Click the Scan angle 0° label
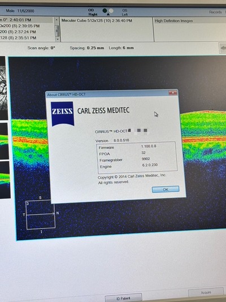226x302 pixels. tap(41, 48)
